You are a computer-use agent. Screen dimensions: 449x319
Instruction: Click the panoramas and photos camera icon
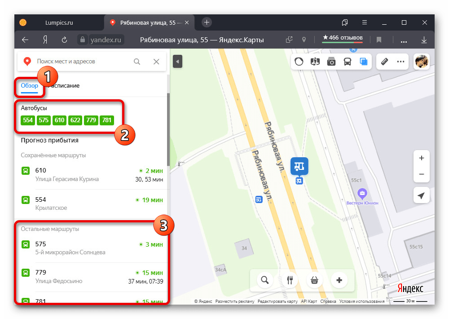pyautogui.click(x=331, y=62)
